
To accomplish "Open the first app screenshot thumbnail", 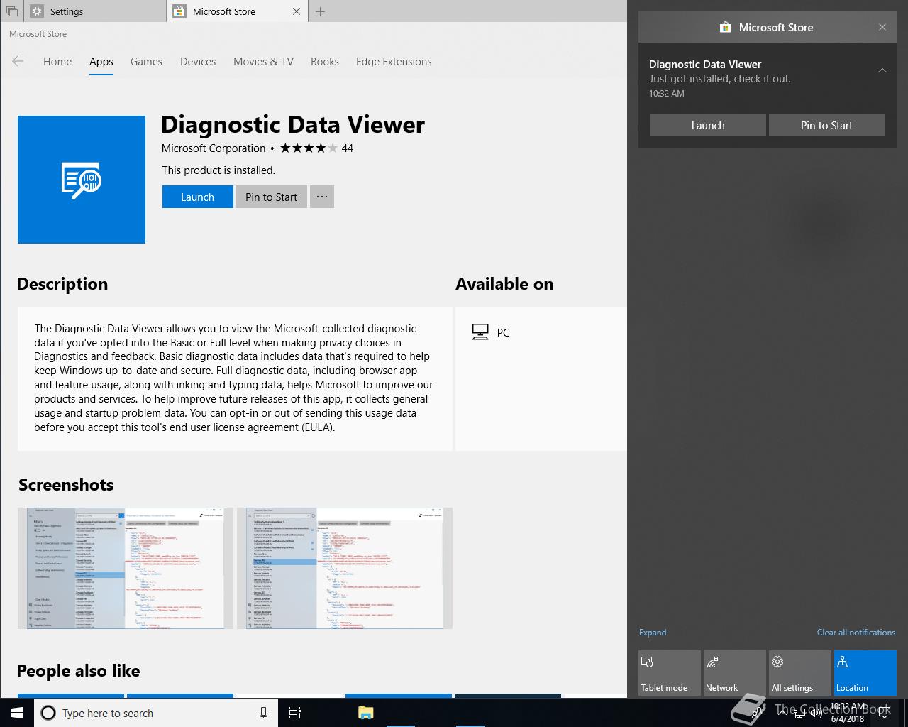I will [x=126, y=568].
